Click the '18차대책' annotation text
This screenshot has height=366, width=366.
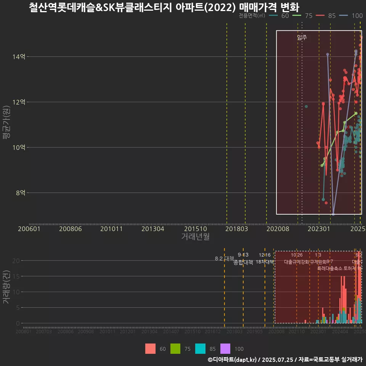pos(265,262)
